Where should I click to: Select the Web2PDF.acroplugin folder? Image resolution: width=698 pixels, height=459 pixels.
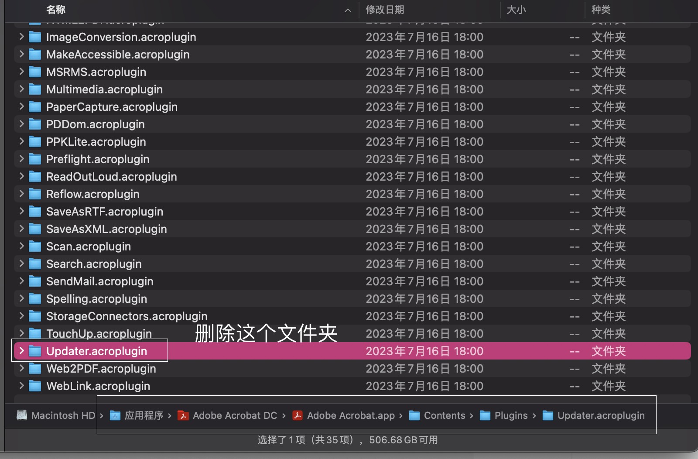tap(101, 368)
